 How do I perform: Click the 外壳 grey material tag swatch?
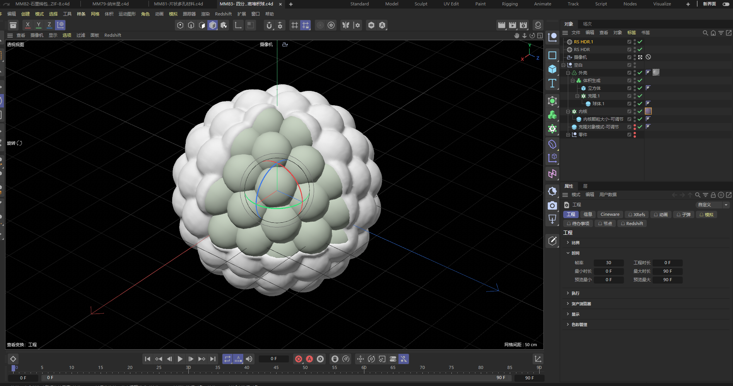point(656,72)
